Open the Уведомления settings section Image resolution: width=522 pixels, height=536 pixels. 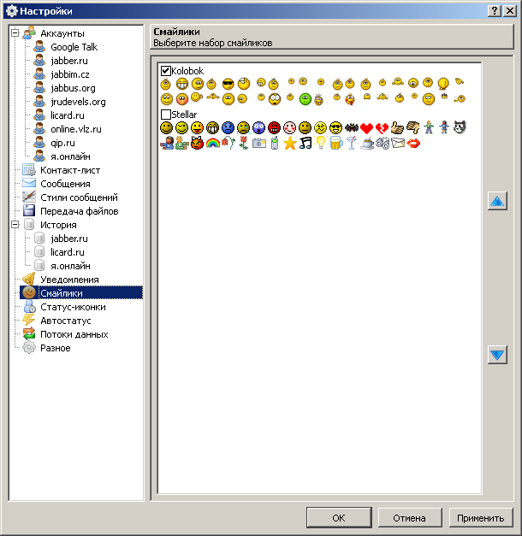click(x=68, y=280)
